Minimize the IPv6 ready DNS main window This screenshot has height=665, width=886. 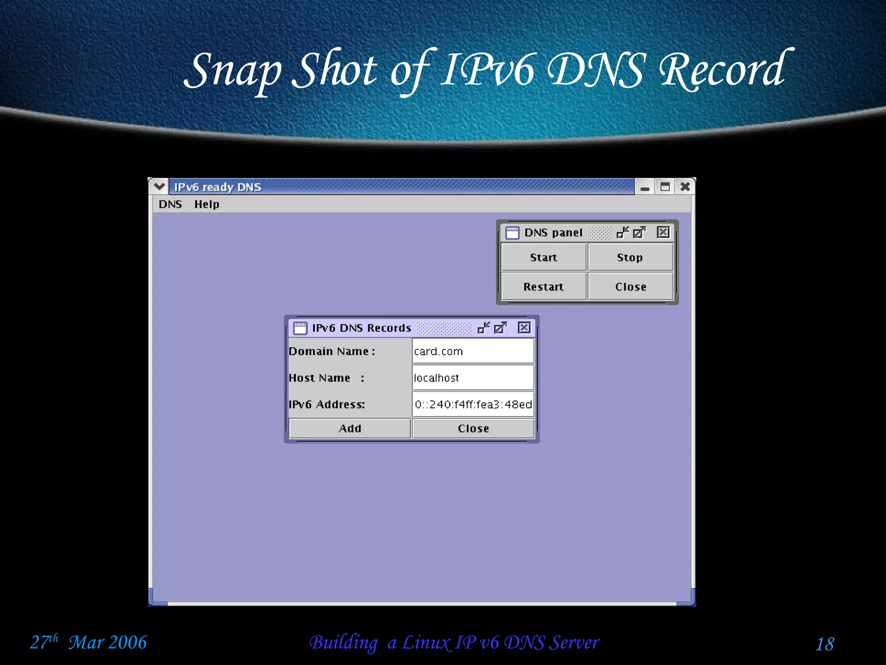pos(645,187)
